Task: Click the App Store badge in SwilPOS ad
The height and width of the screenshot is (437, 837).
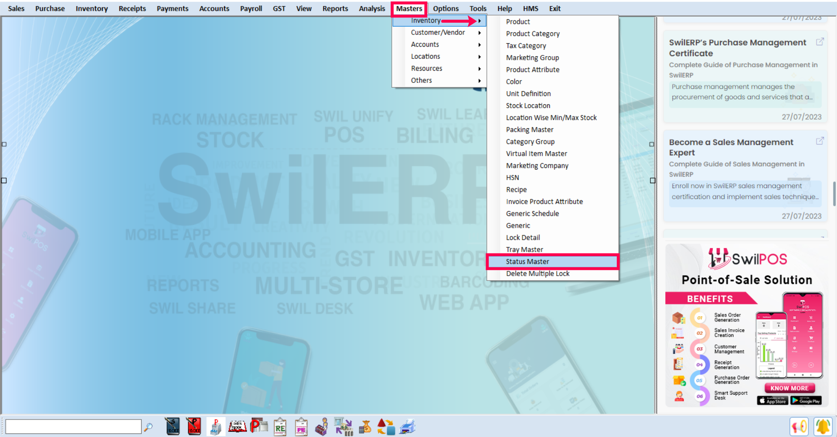Action: click(772, 400)
